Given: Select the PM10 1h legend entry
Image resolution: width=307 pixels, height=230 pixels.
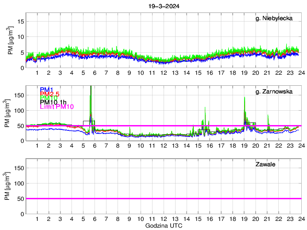Looking at the screenshot, I should 53,103.
